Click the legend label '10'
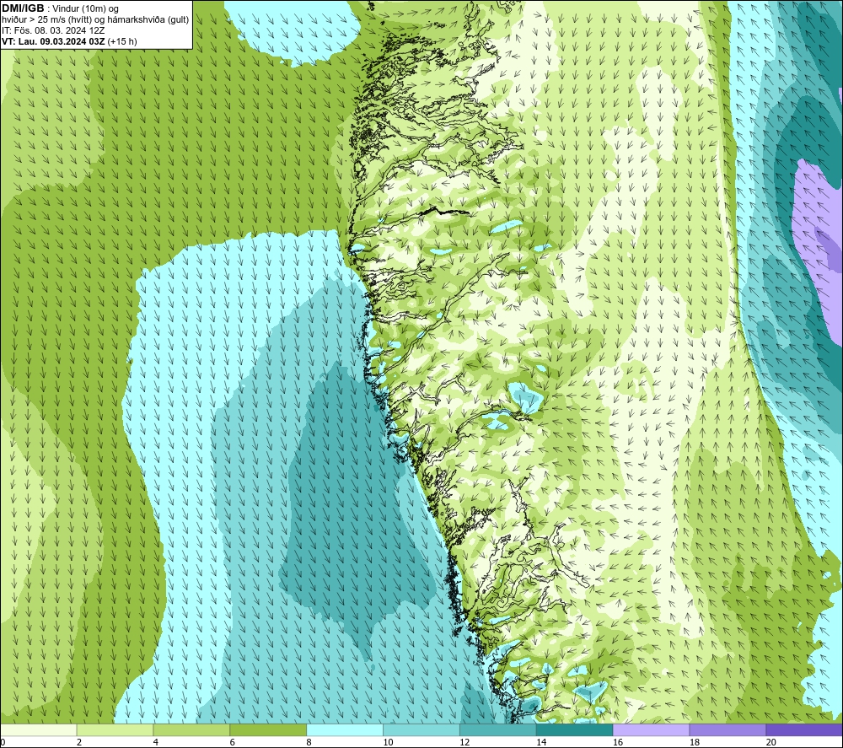The height and width of the screenshot is (748, 843). [x=388, y=742]
